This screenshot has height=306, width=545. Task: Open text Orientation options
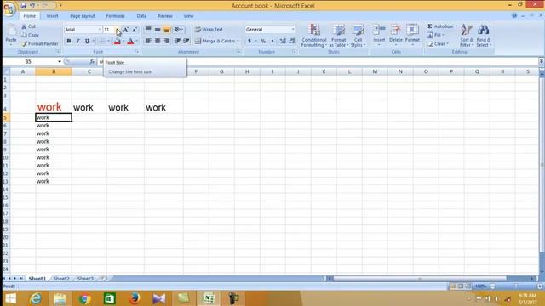tap(179, 30)
